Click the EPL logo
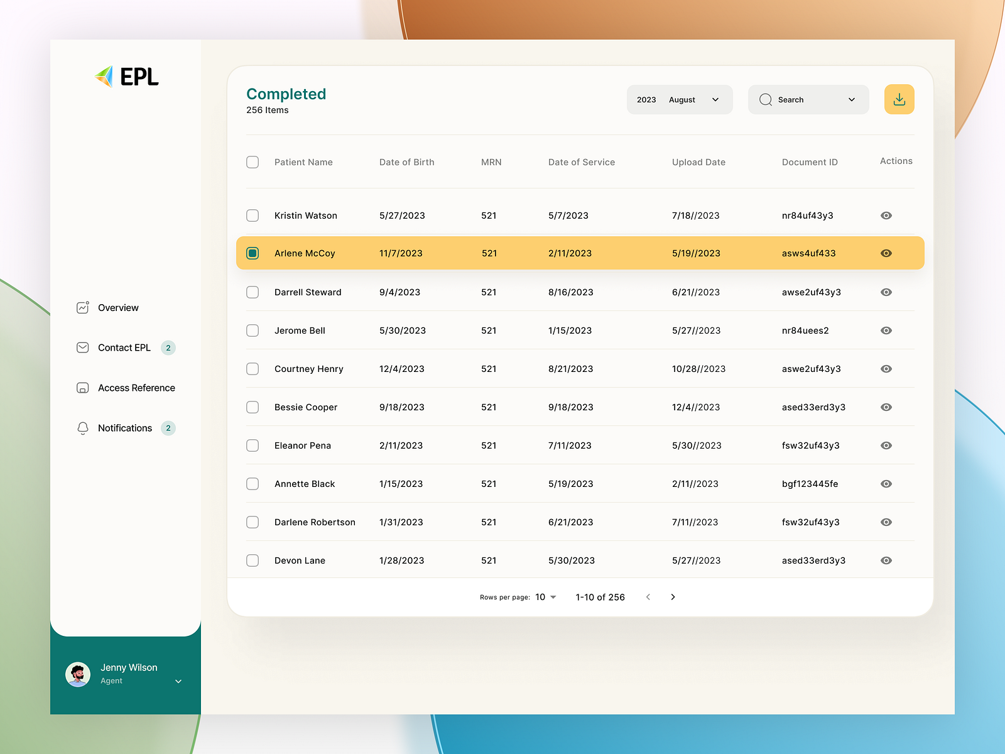The image size is (1005, 754). click(126, 77)
